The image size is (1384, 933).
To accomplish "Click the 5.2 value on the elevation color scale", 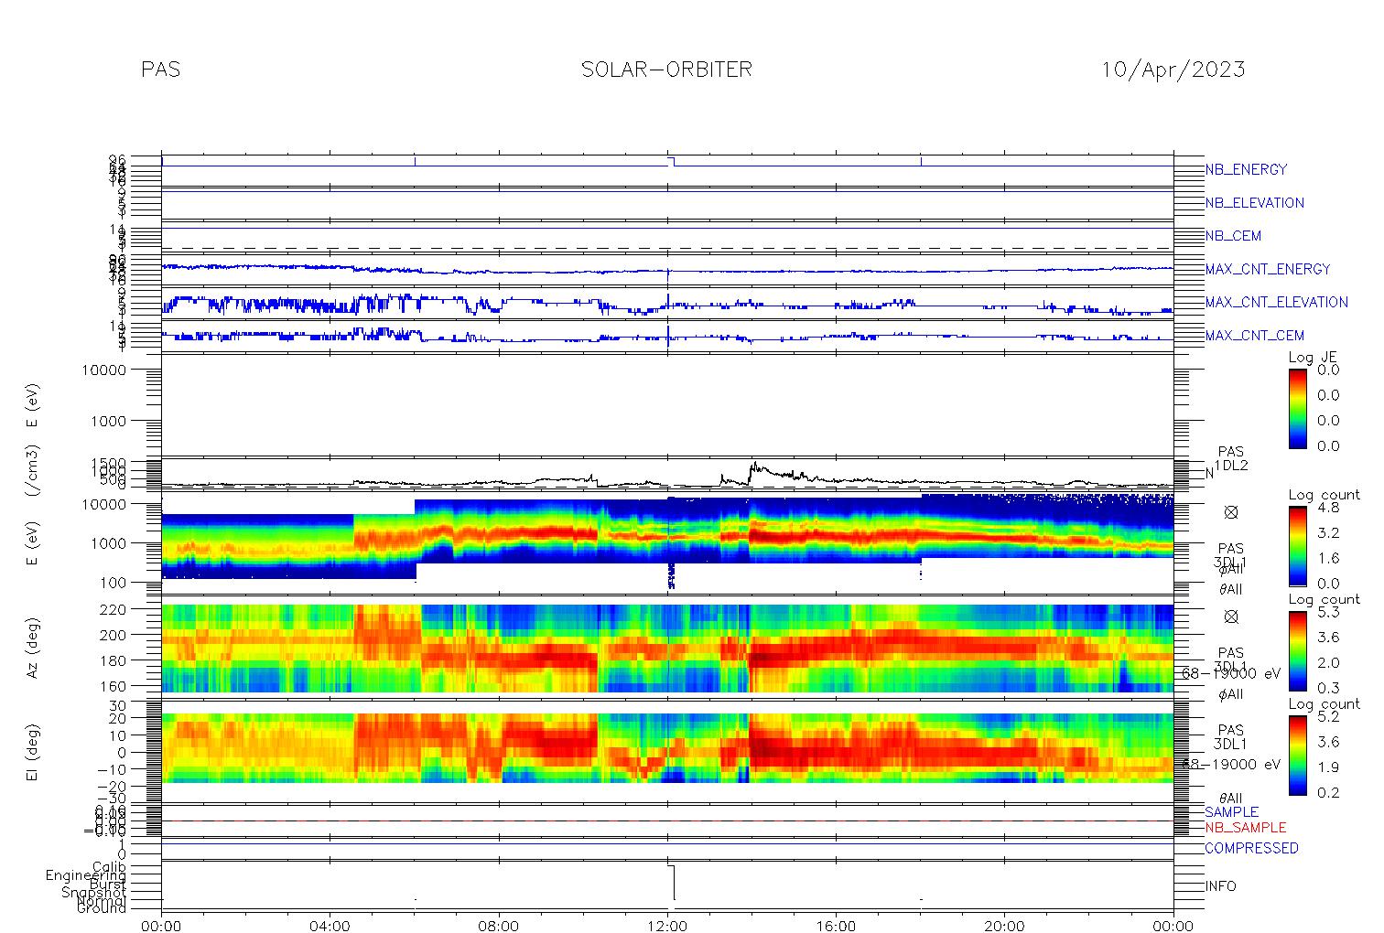I will (x=1327, y=716).
